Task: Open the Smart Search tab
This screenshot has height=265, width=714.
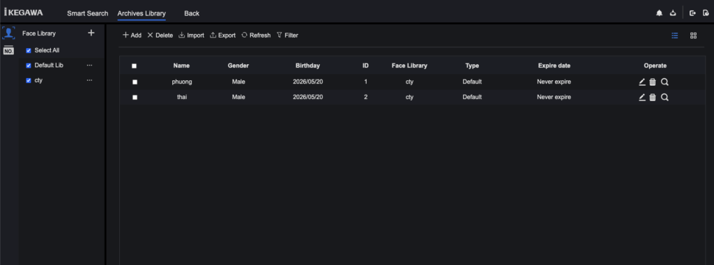Action: click(88, 13)
